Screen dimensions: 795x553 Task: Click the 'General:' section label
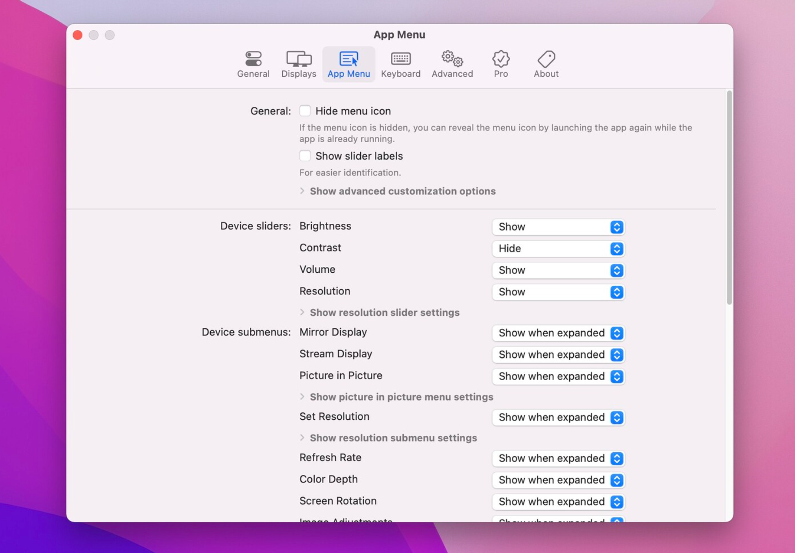(x=271, y=111)
